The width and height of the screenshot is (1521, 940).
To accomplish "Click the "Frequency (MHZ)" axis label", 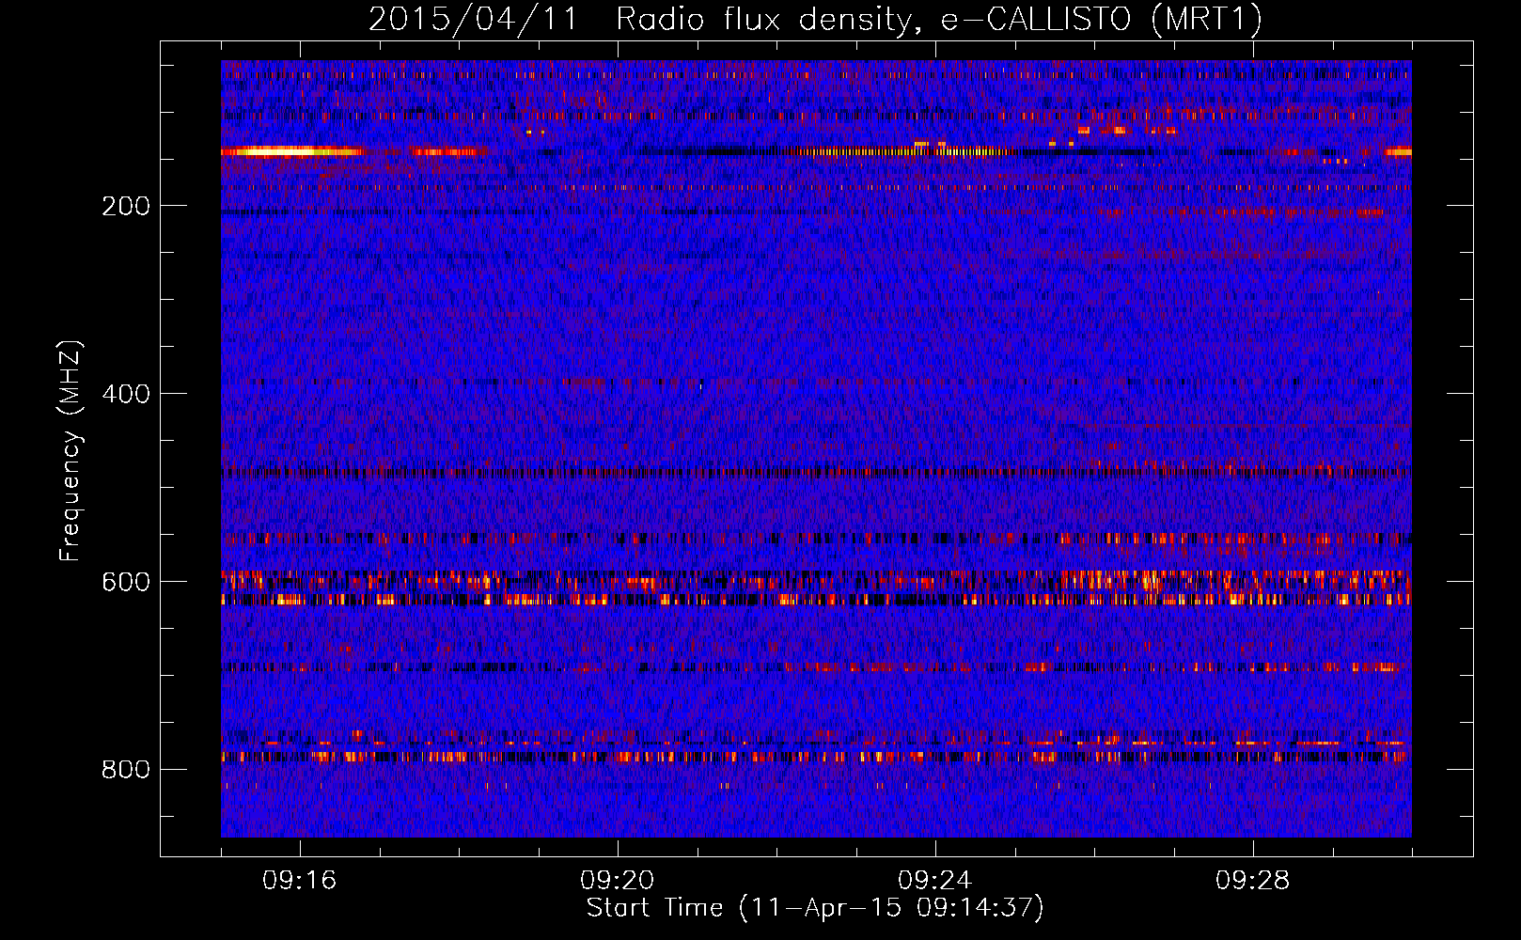I will coord(70,451).
